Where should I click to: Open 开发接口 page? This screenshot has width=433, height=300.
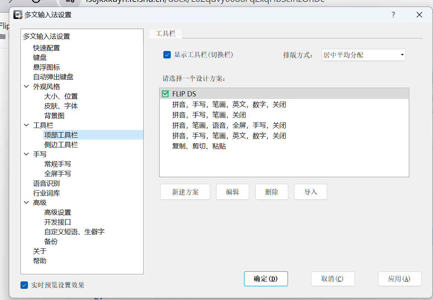57,222
